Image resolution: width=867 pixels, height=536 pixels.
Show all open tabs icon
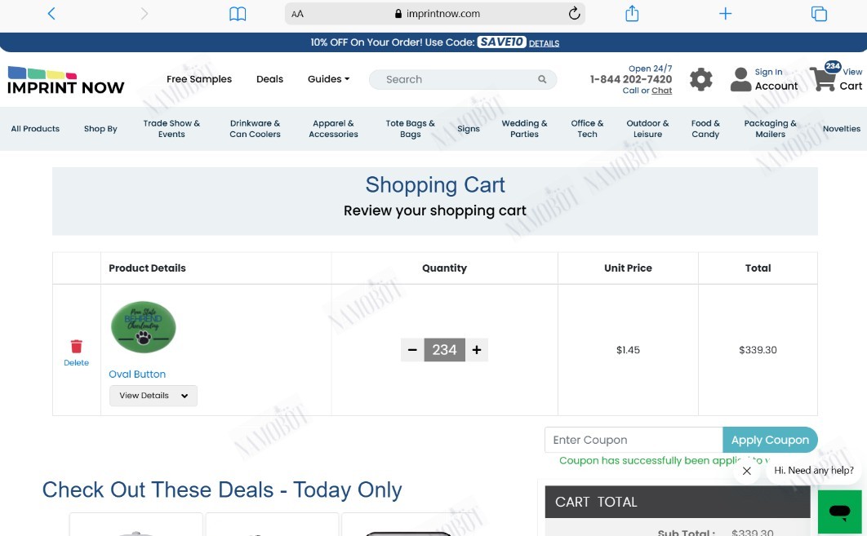tap(819, 14)
